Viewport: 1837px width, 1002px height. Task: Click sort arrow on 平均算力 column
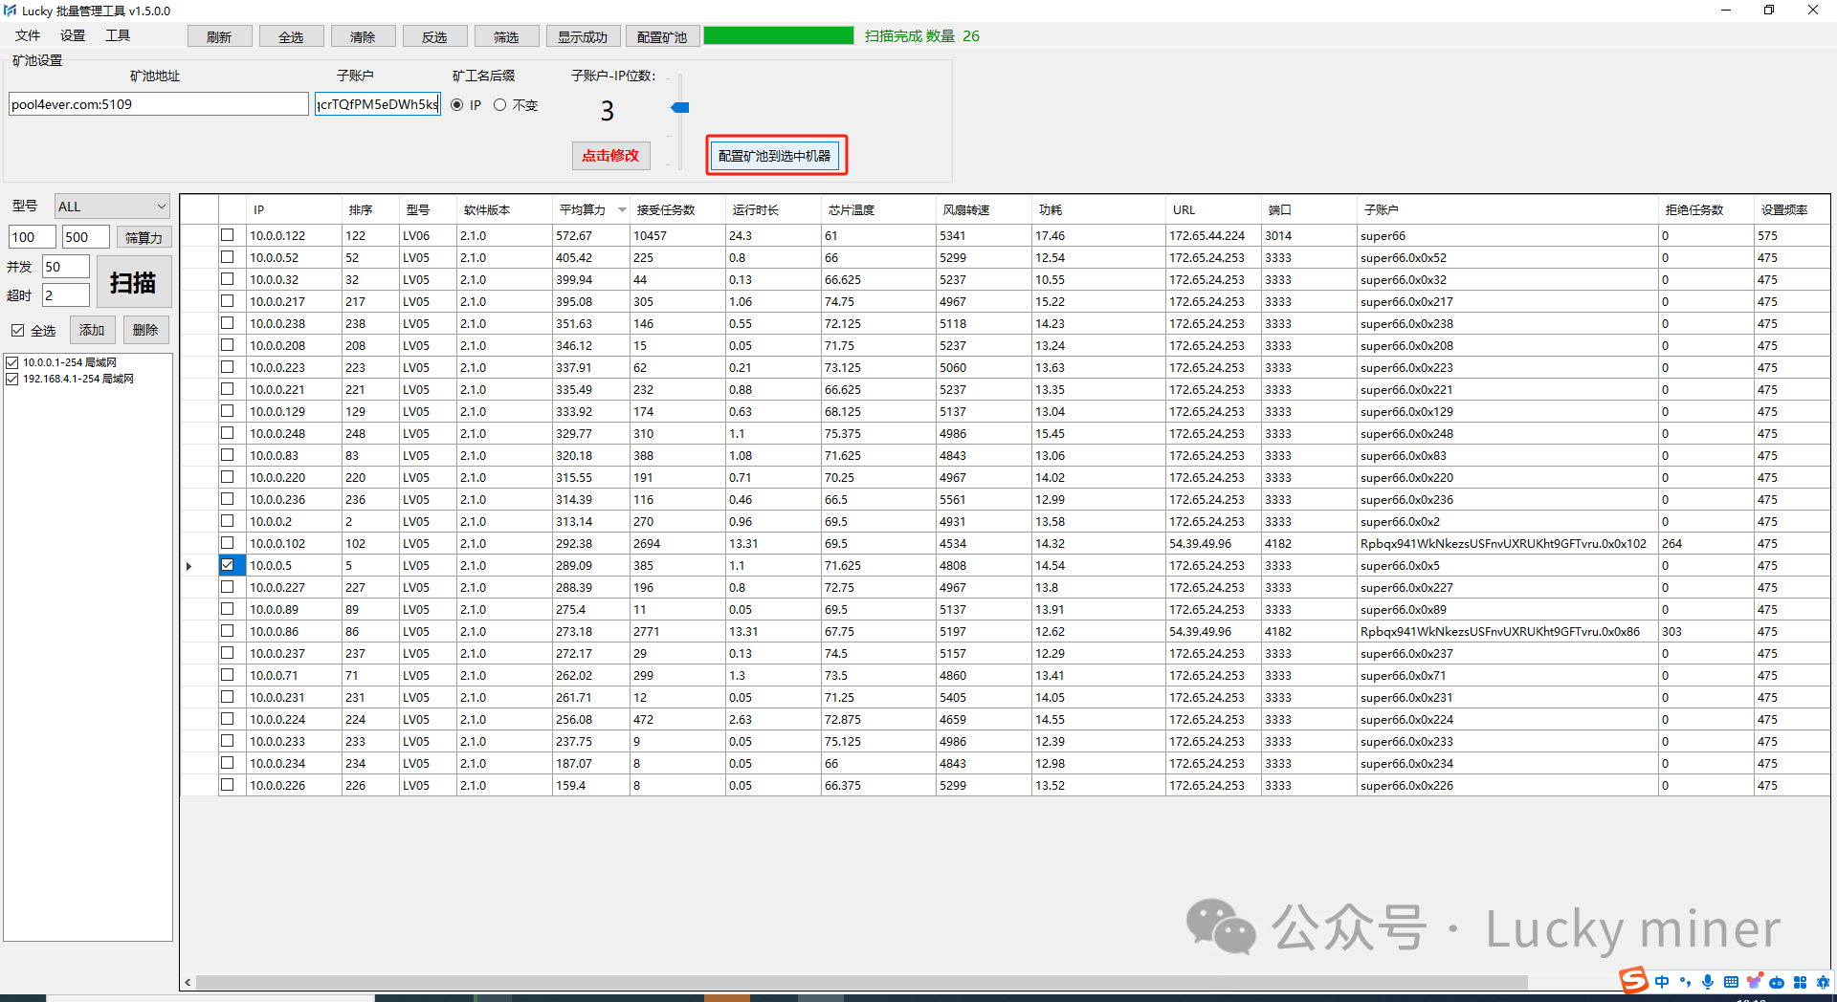(x=622, y=210)
